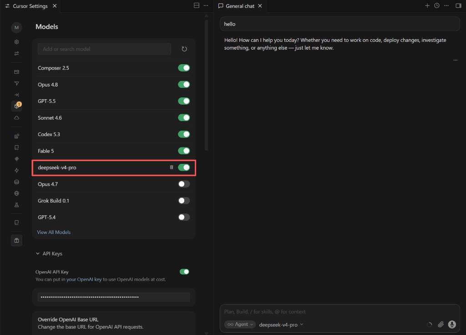Turn off the Sonnet 4.6 model
The width and height of the screenshot is (466, 335).
click(x=184, y=118)
